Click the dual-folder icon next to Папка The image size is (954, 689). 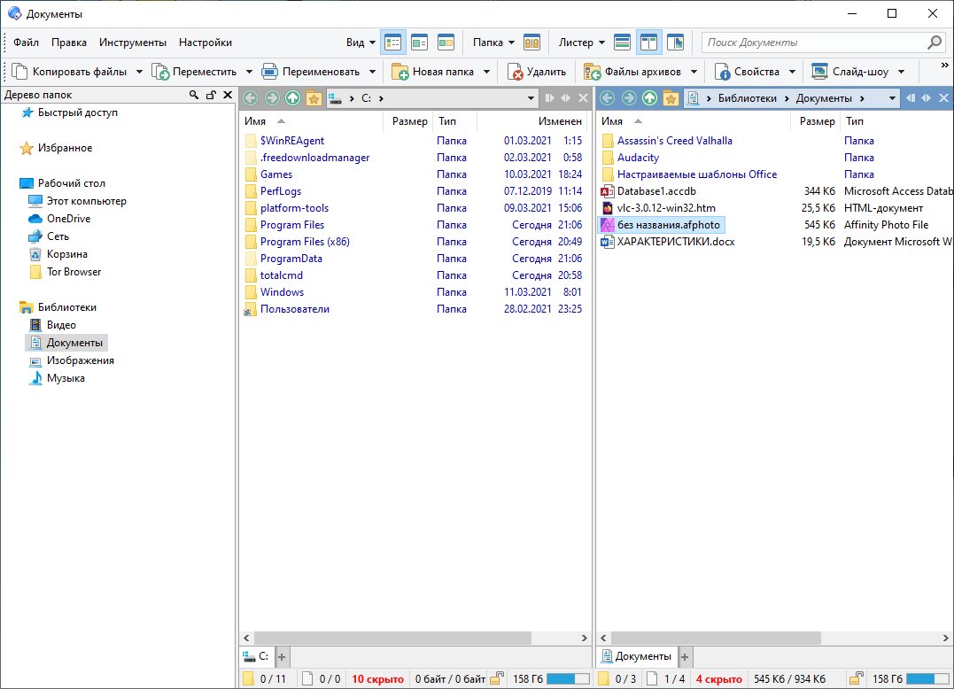coord(531,43)
